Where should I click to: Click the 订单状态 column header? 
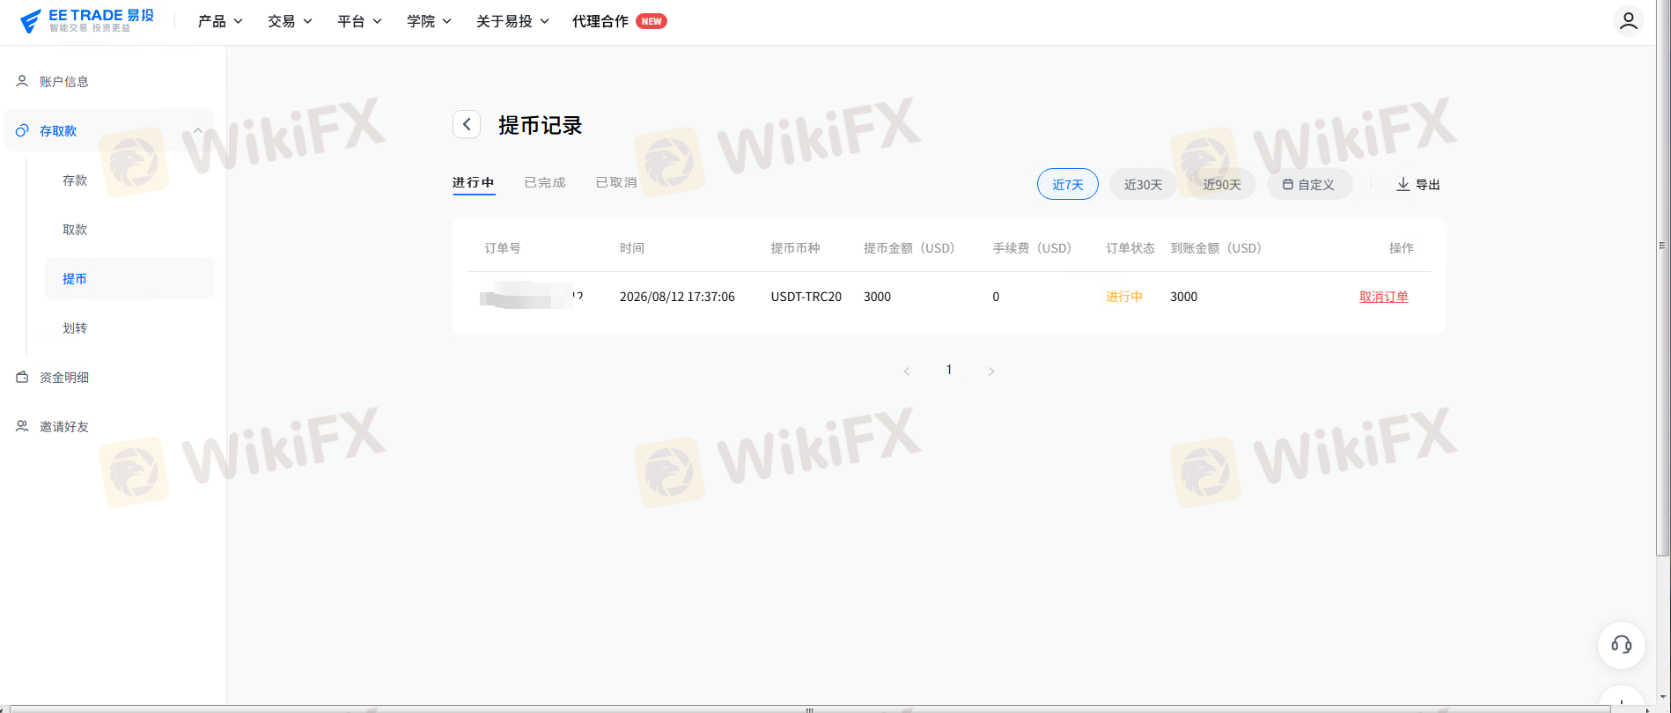[x=1130, y=248]
